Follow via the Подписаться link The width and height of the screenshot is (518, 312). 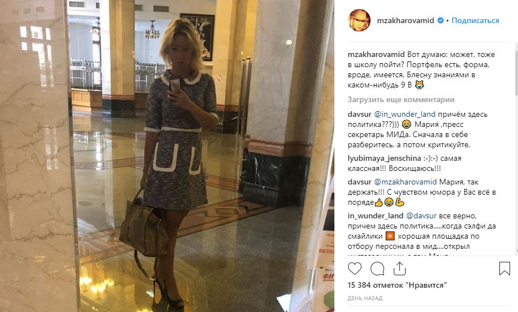[475, 20]
